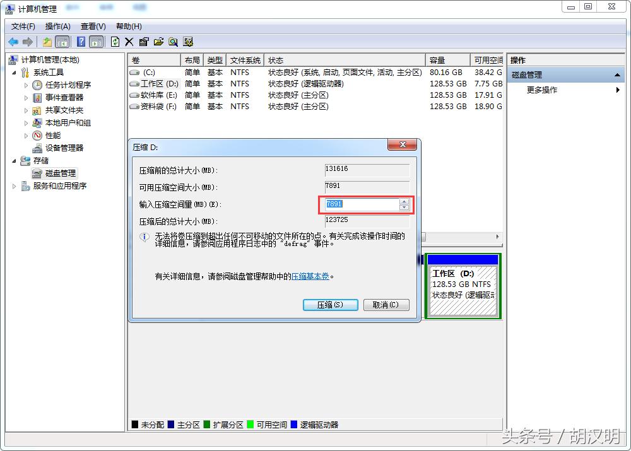Click the Properties toolbar icon
This screenshot has width=631, height=451.
144,42
